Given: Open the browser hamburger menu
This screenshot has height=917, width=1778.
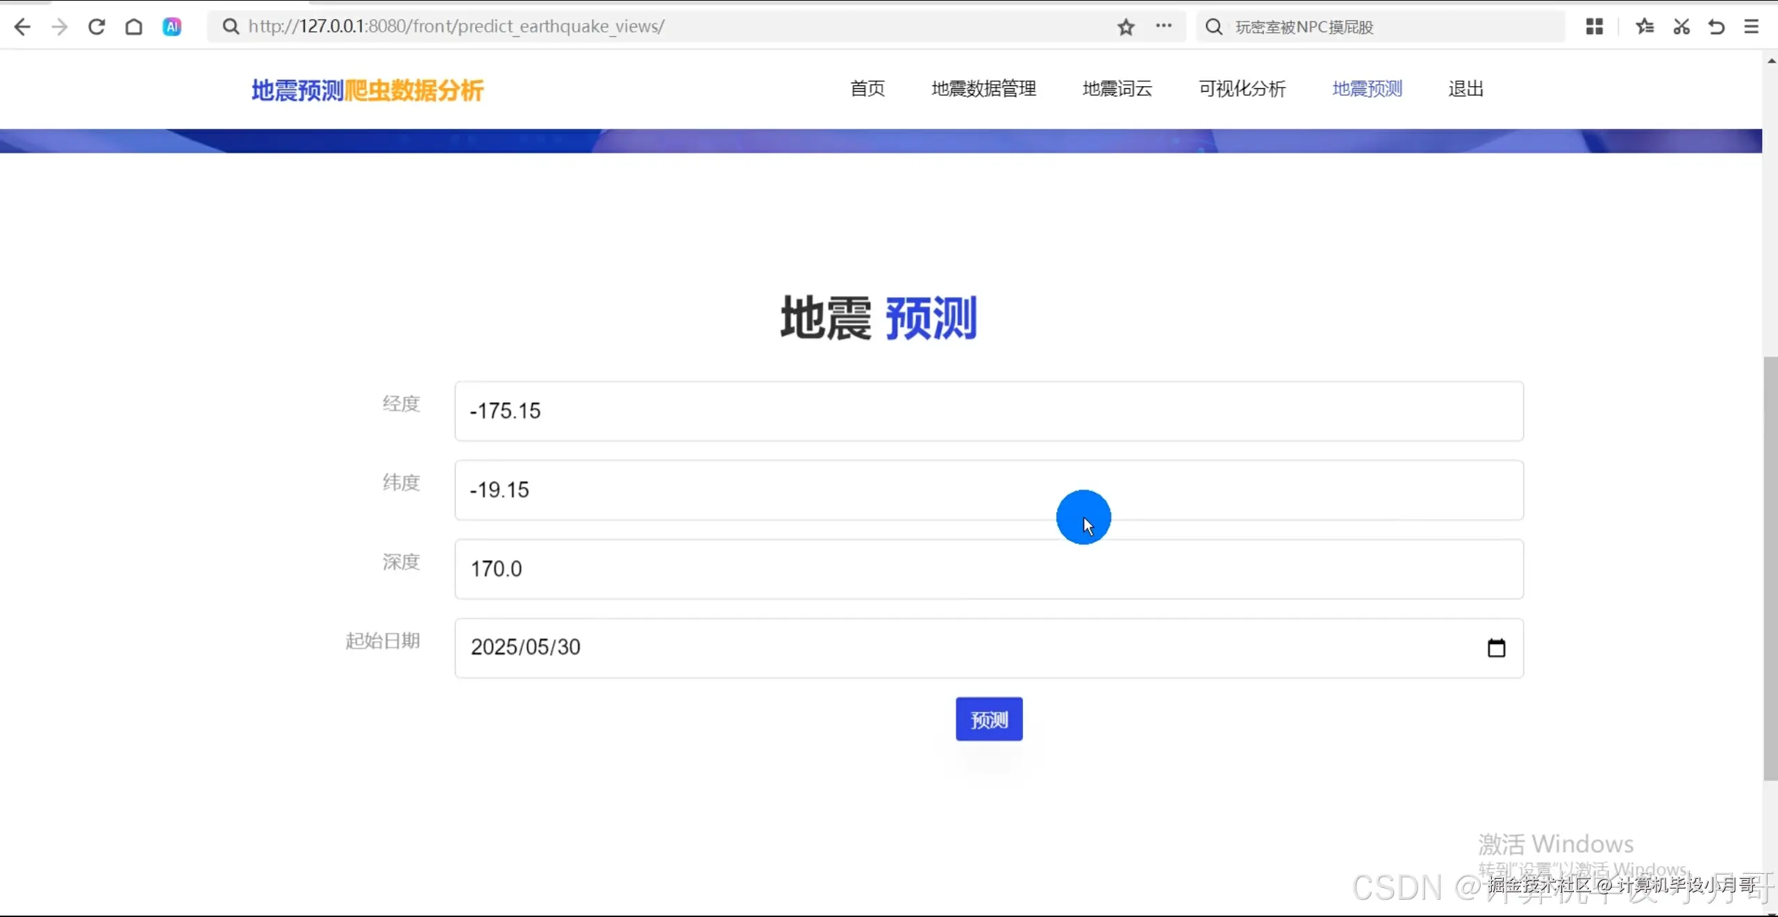Looking at the screenshot, I should tap(1752, 26).
